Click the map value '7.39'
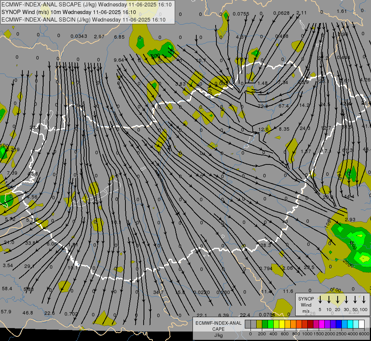 (12, 173)
